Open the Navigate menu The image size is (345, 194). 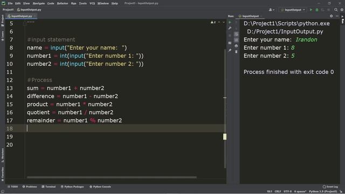tap(39, 3)
